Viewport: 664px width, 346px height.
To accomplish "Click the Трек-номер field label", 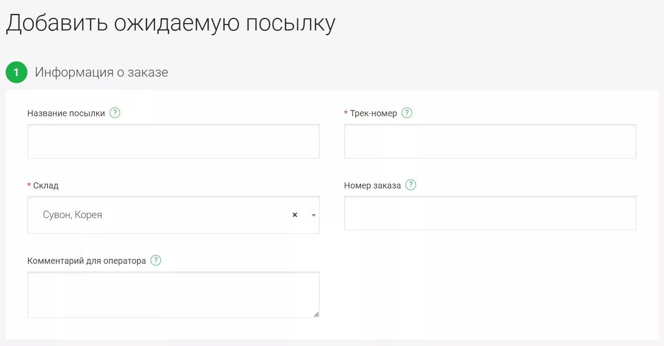I will [x=373, y=113].
